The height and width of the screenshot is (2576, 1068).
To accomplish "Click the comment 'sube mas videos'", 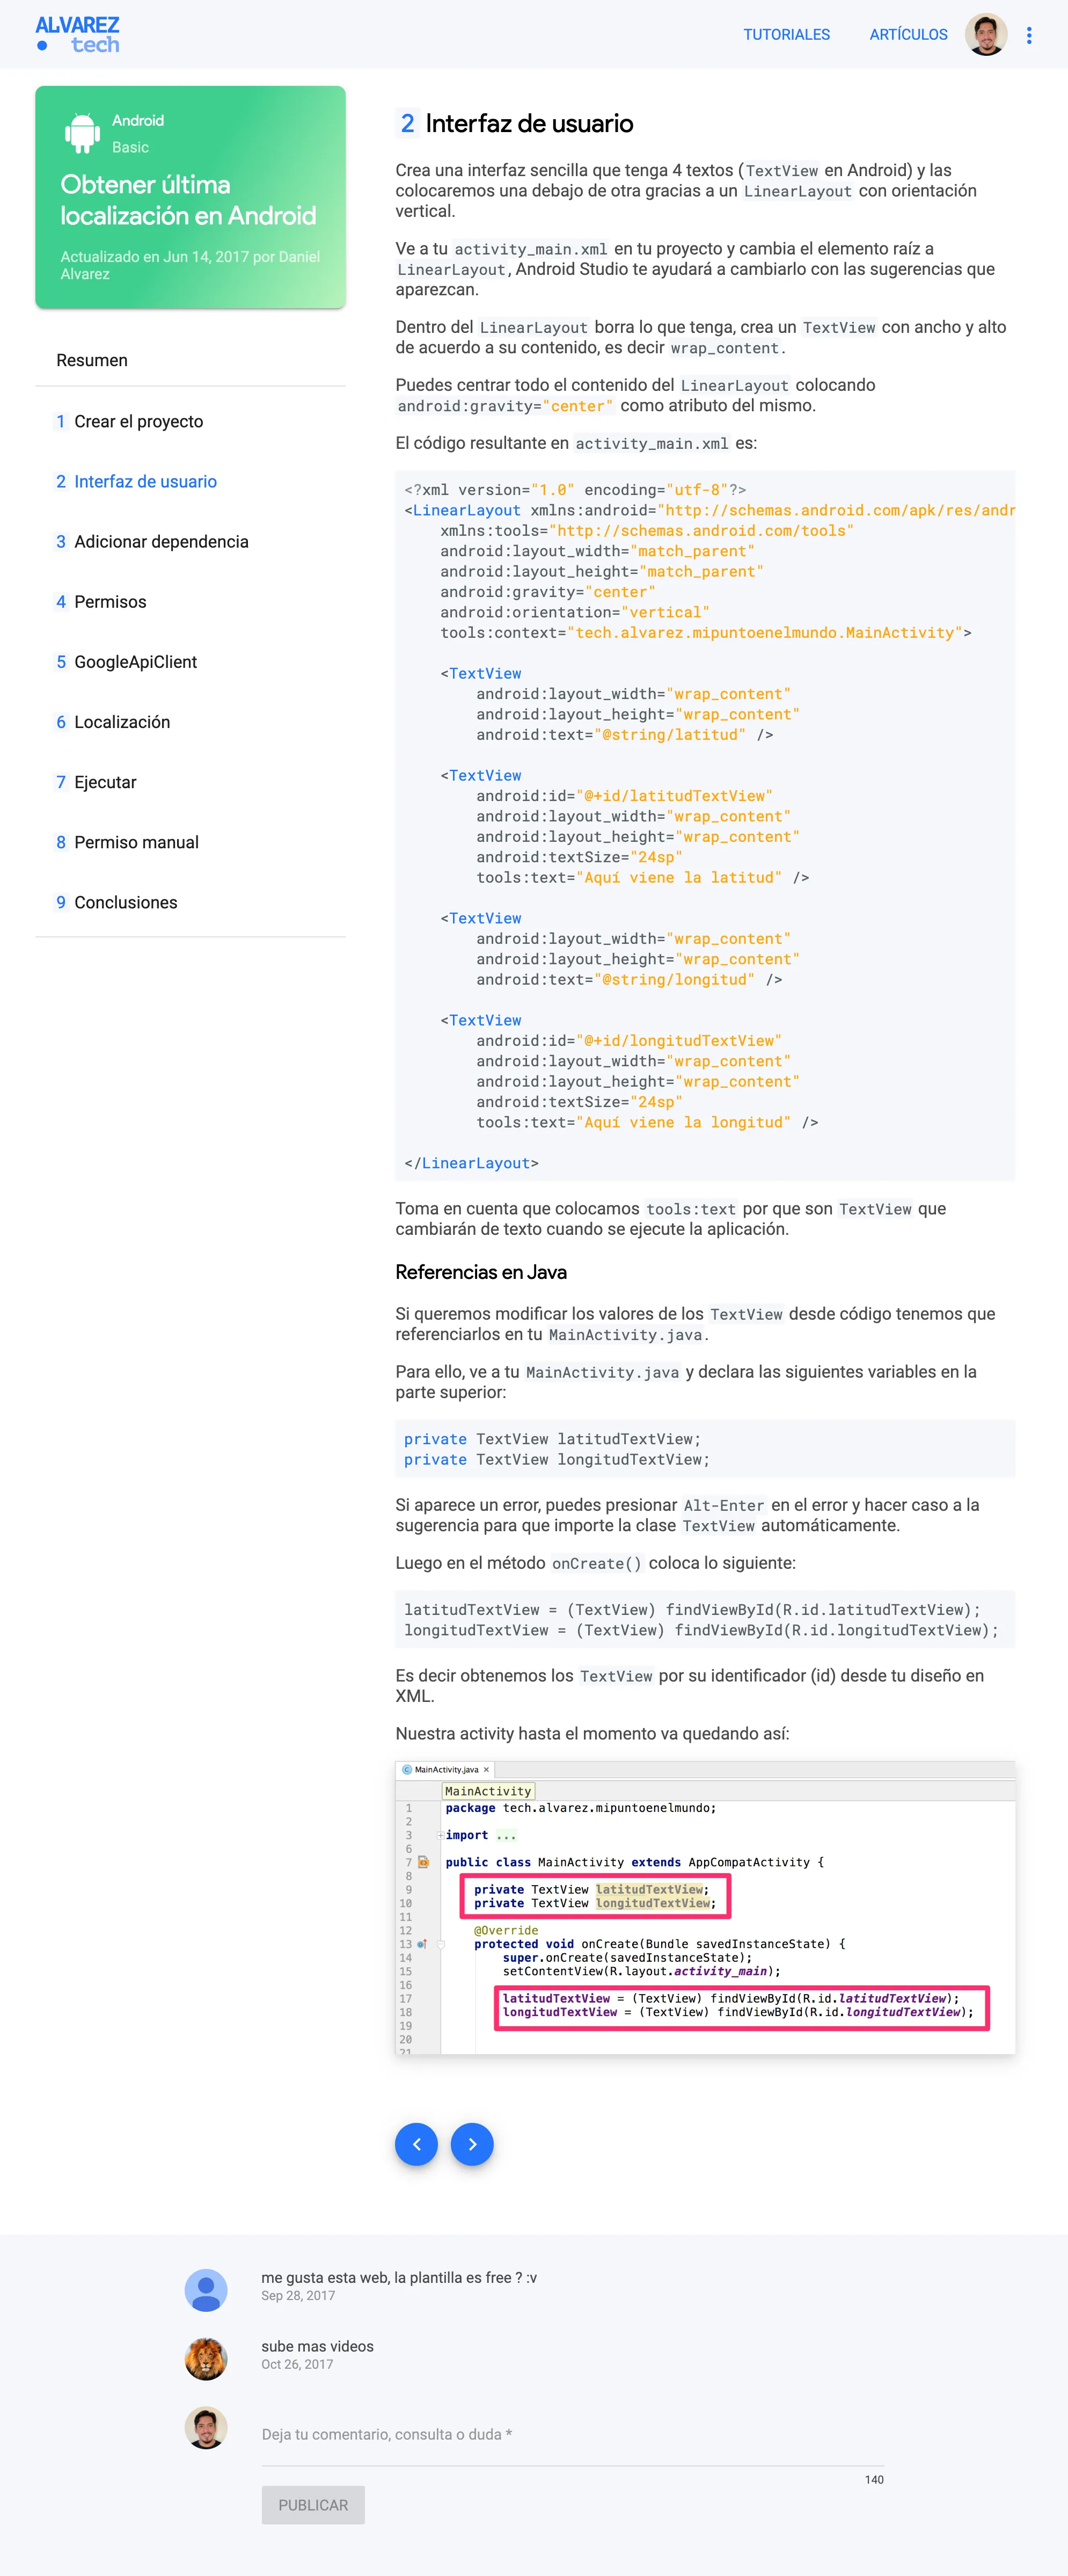I will click(317, 2347).
